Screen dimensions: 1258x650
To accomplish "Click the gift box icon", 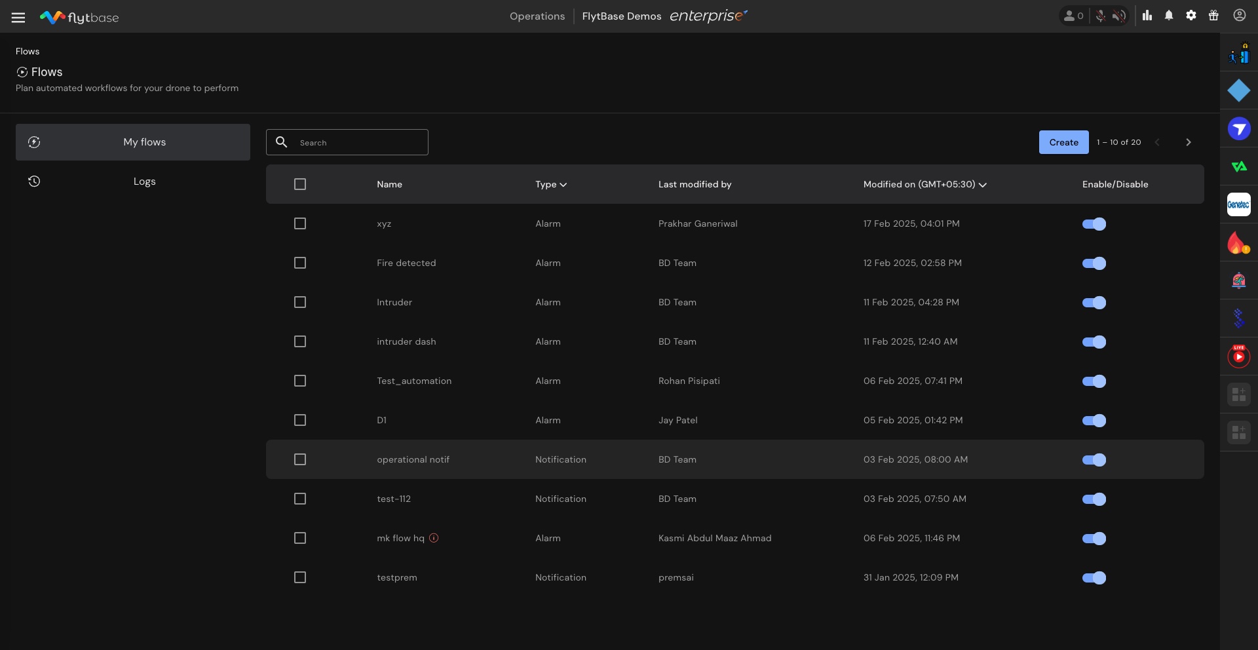I will click(x=1213, y=16).
